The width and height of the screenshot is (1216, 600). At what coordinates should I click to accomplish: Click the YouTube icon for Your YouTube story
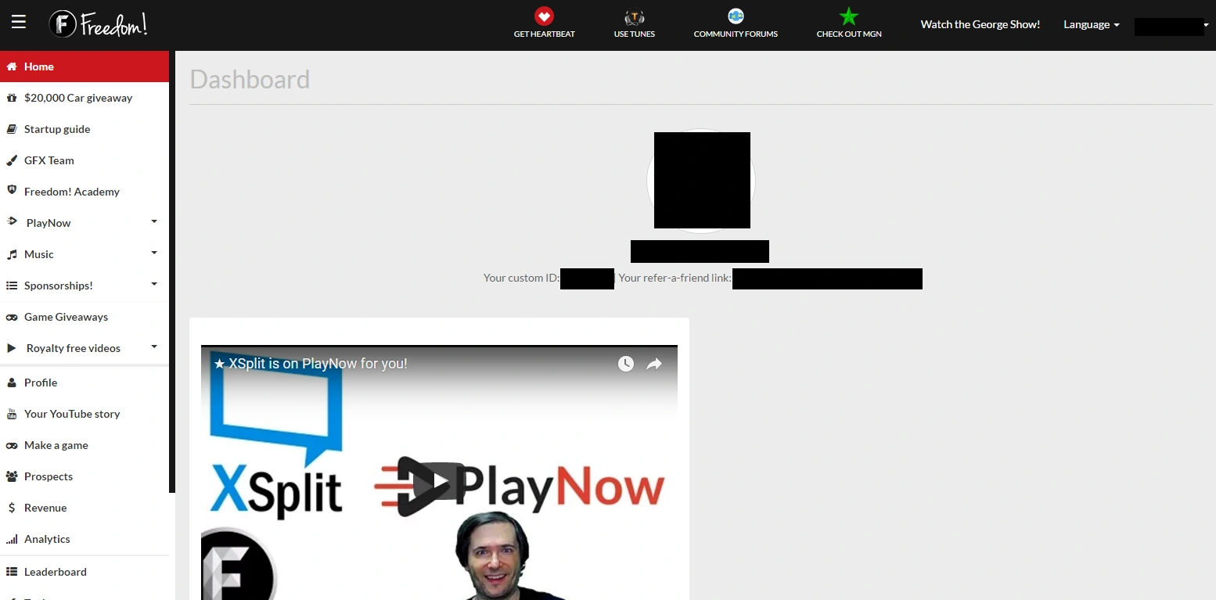(x=11, y=414)
